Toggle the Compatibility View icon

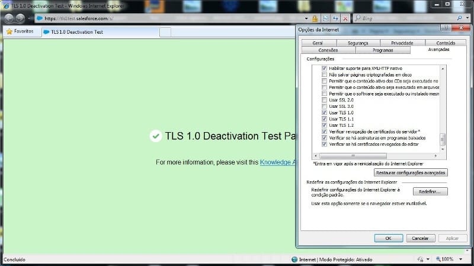[325, 18]
